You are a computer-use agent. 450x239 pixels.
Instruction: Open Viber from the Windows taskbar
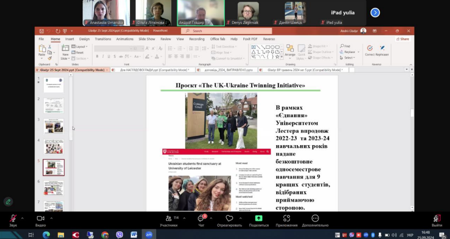click(x=119, y=235)
